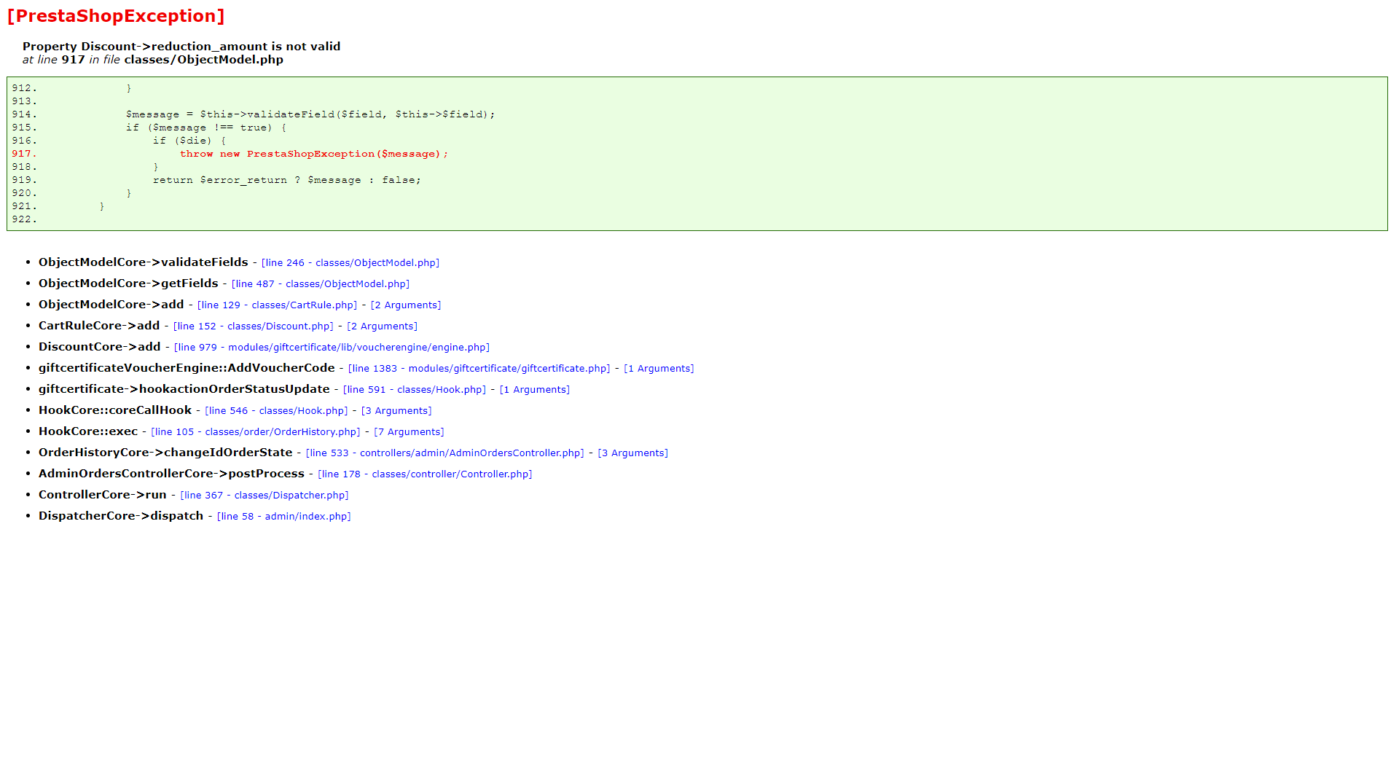1399x763 pixels.
Task: Click the red 'throw new PrestaShopException' code line
Action: click(x=314, y=154)
